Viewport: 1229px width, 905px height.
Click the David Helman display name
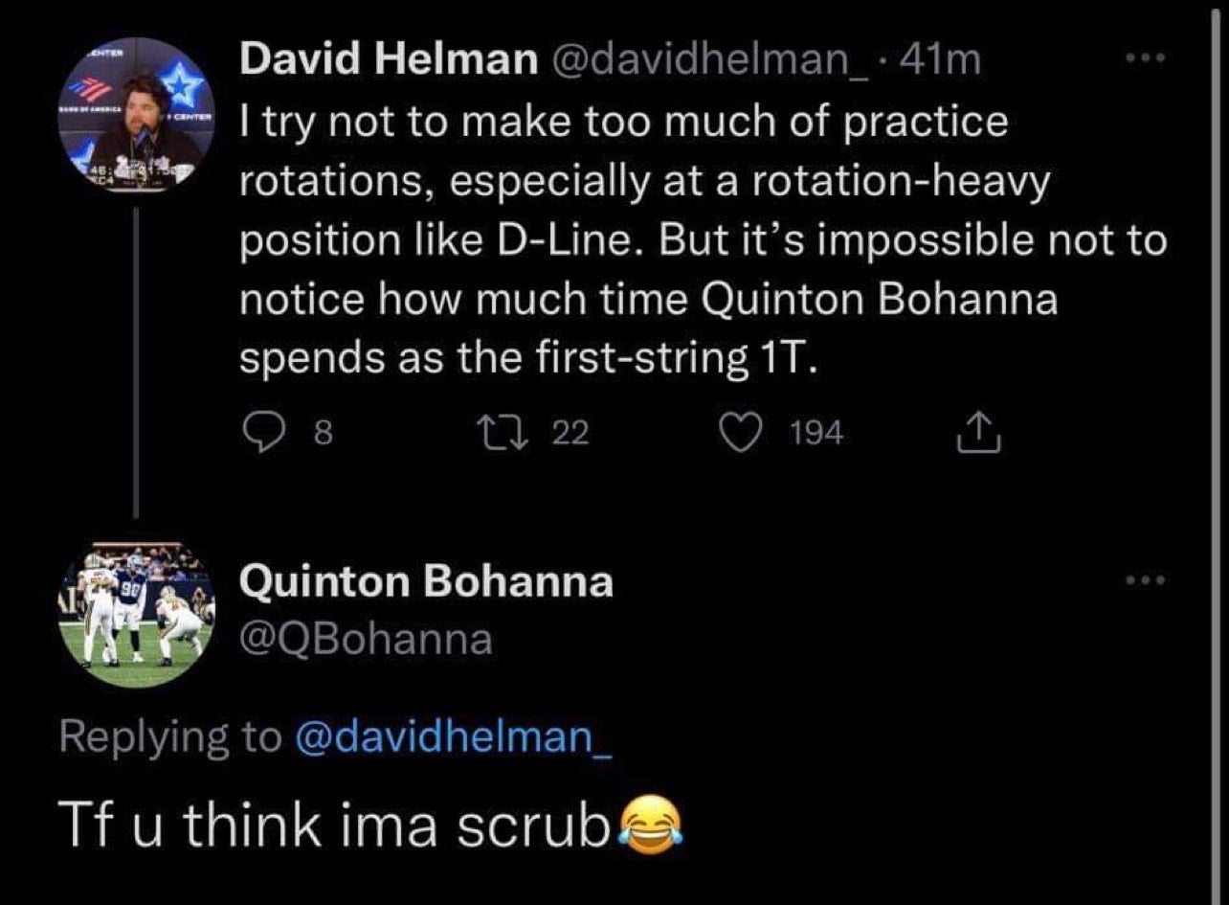[387, 61]
